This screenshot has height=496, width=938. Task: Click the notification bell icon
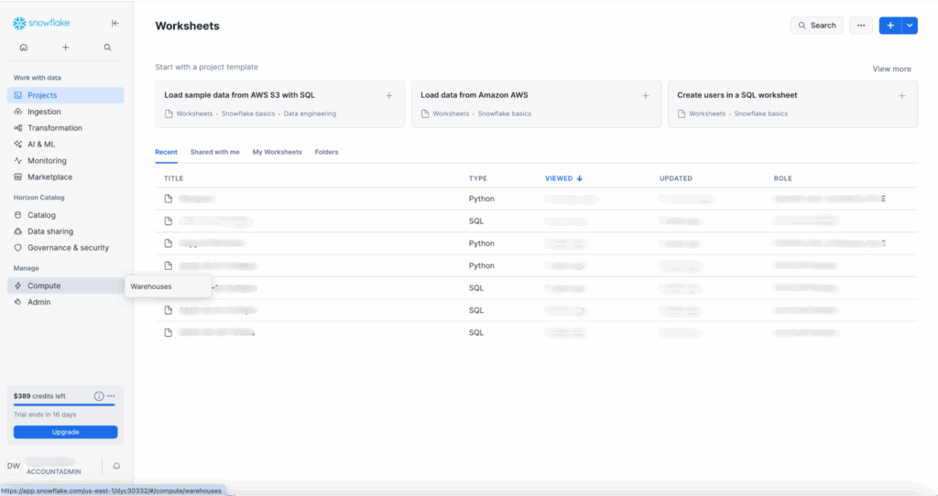(x=116, y=466)
